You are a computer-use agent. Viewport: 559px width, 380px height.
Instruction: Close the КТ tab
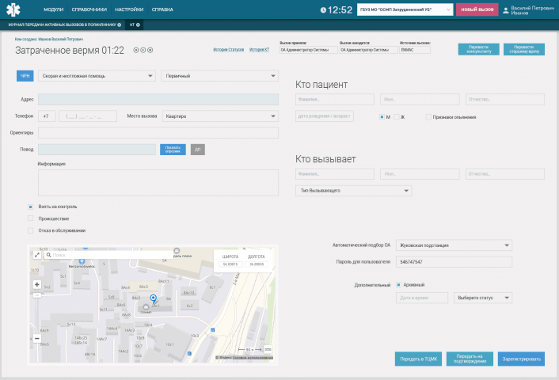coord(138,25)
